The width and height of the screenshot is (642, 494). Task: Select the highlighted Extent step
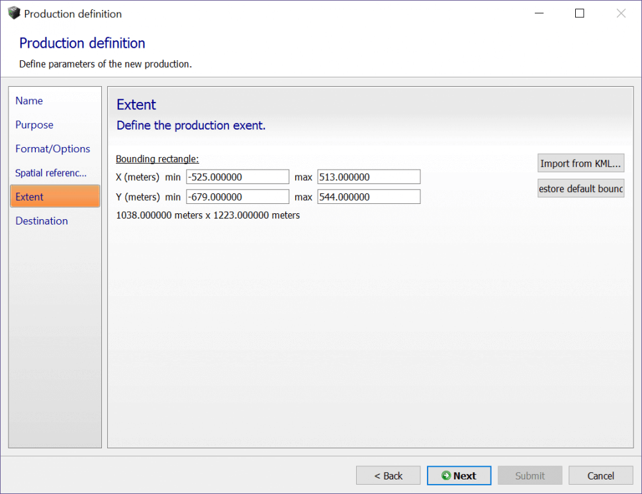(x=55, y=196)
